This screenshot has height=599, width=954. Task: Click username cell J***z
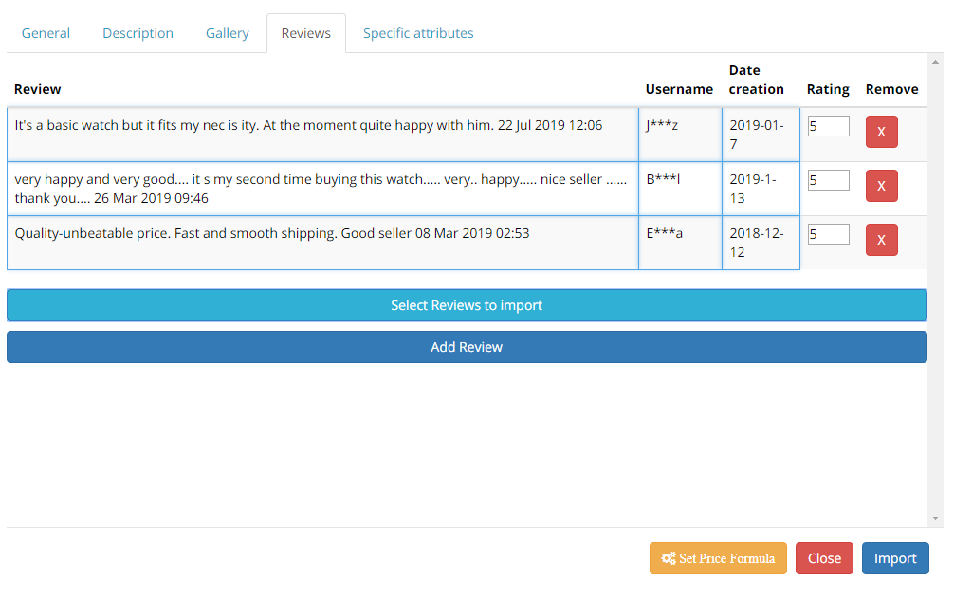[x=680, y=135]
